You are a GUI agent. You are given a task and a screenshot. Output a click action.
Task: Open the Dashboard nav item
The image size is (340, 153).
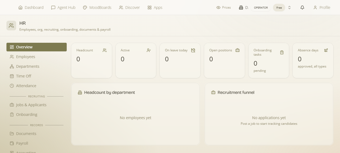31,8
